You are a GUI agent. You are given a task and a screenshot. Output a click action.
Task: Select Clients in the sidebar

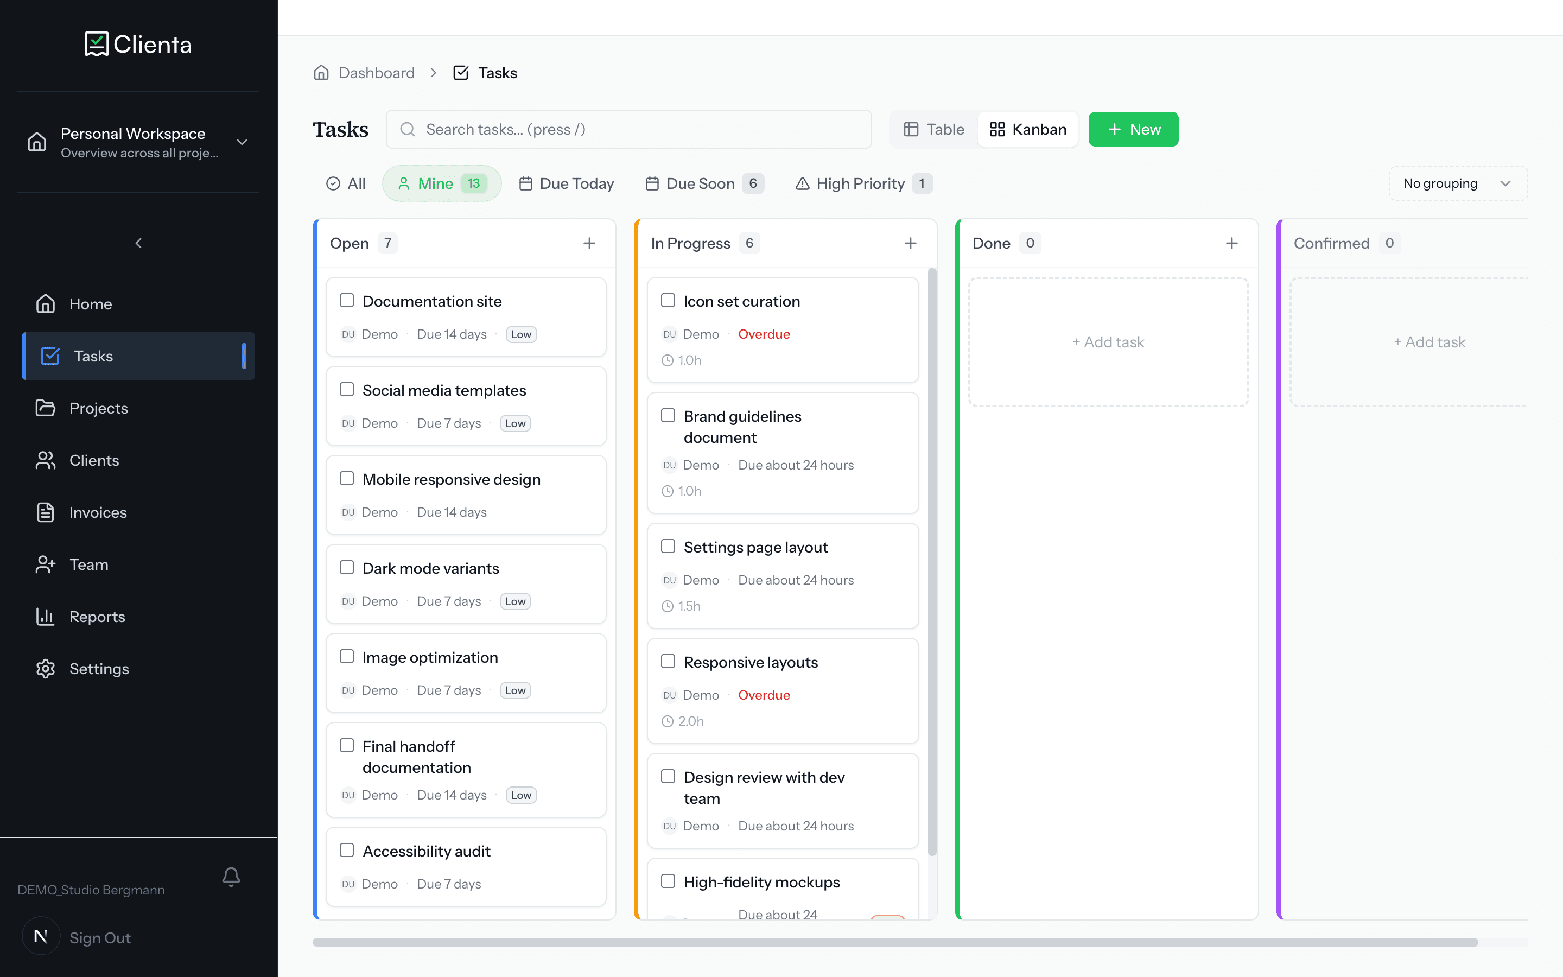[x=94, y=460]
